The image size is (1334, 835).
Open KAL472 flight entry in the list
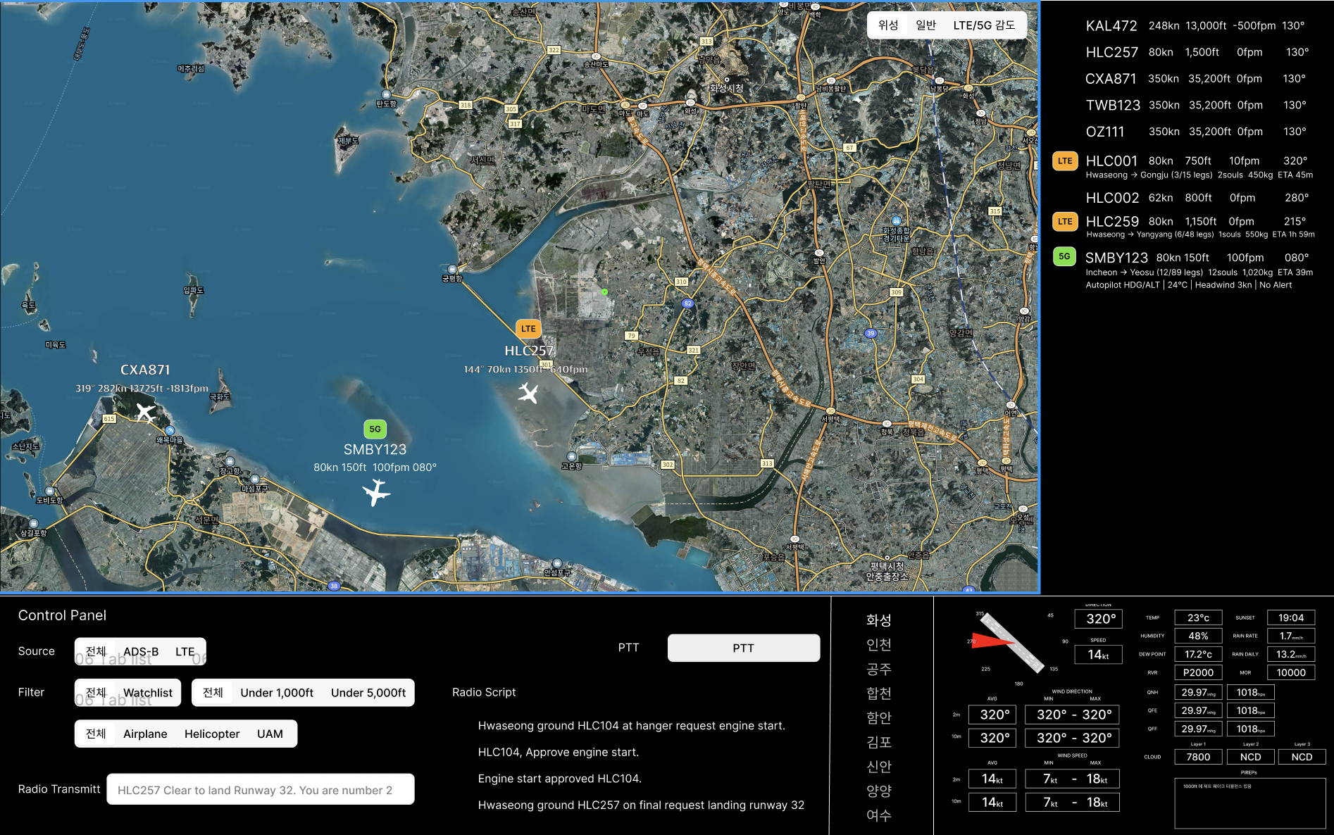(x=1111, y=26)
